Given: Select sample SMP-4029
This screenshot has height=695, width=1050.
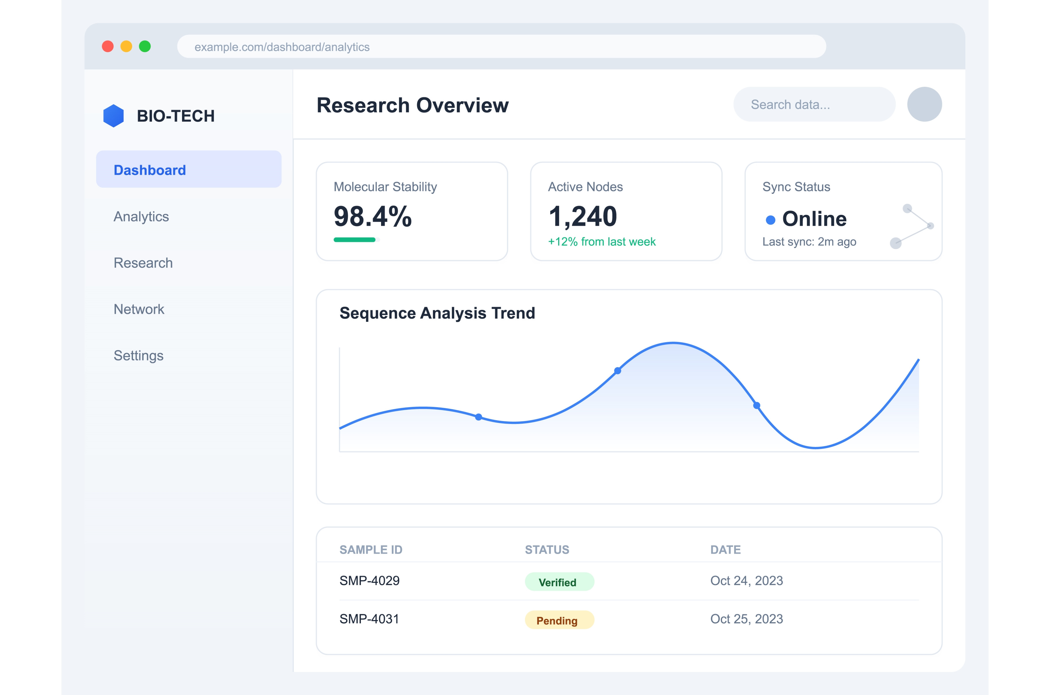Looking at the screenshot, I should coord(369,581).
